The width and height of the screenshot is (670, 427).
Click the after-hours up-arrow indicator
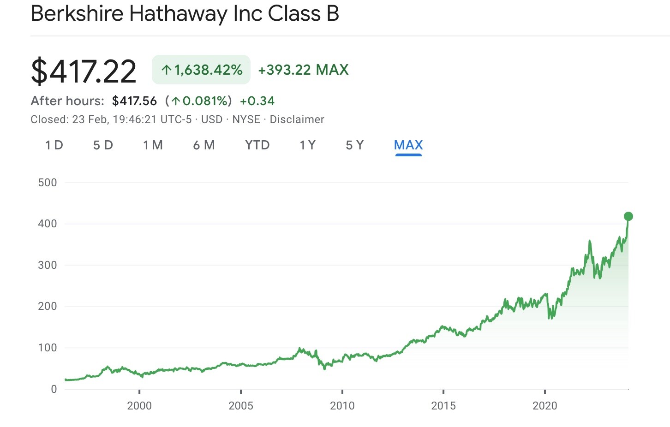pos(177,101)
